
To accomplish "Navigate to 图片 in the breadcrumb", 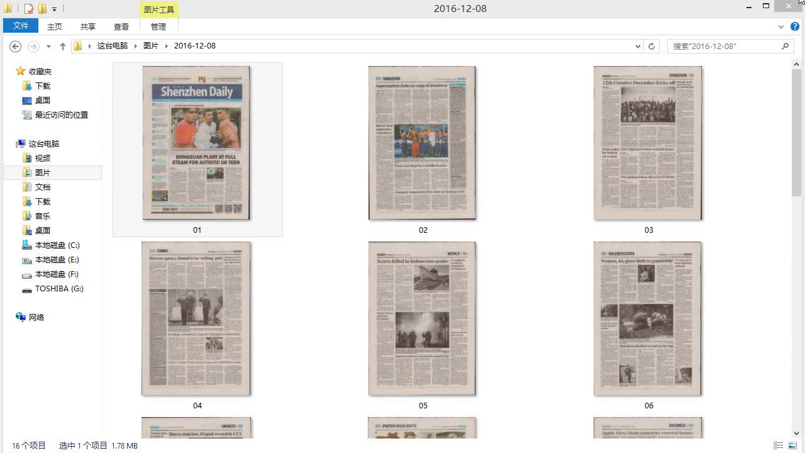I will 151,46.
